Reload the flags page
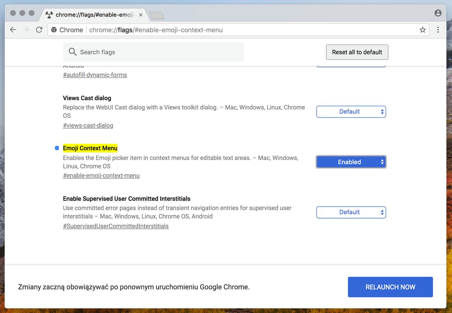Screen dimensions: 452x313 coord(39,30)
